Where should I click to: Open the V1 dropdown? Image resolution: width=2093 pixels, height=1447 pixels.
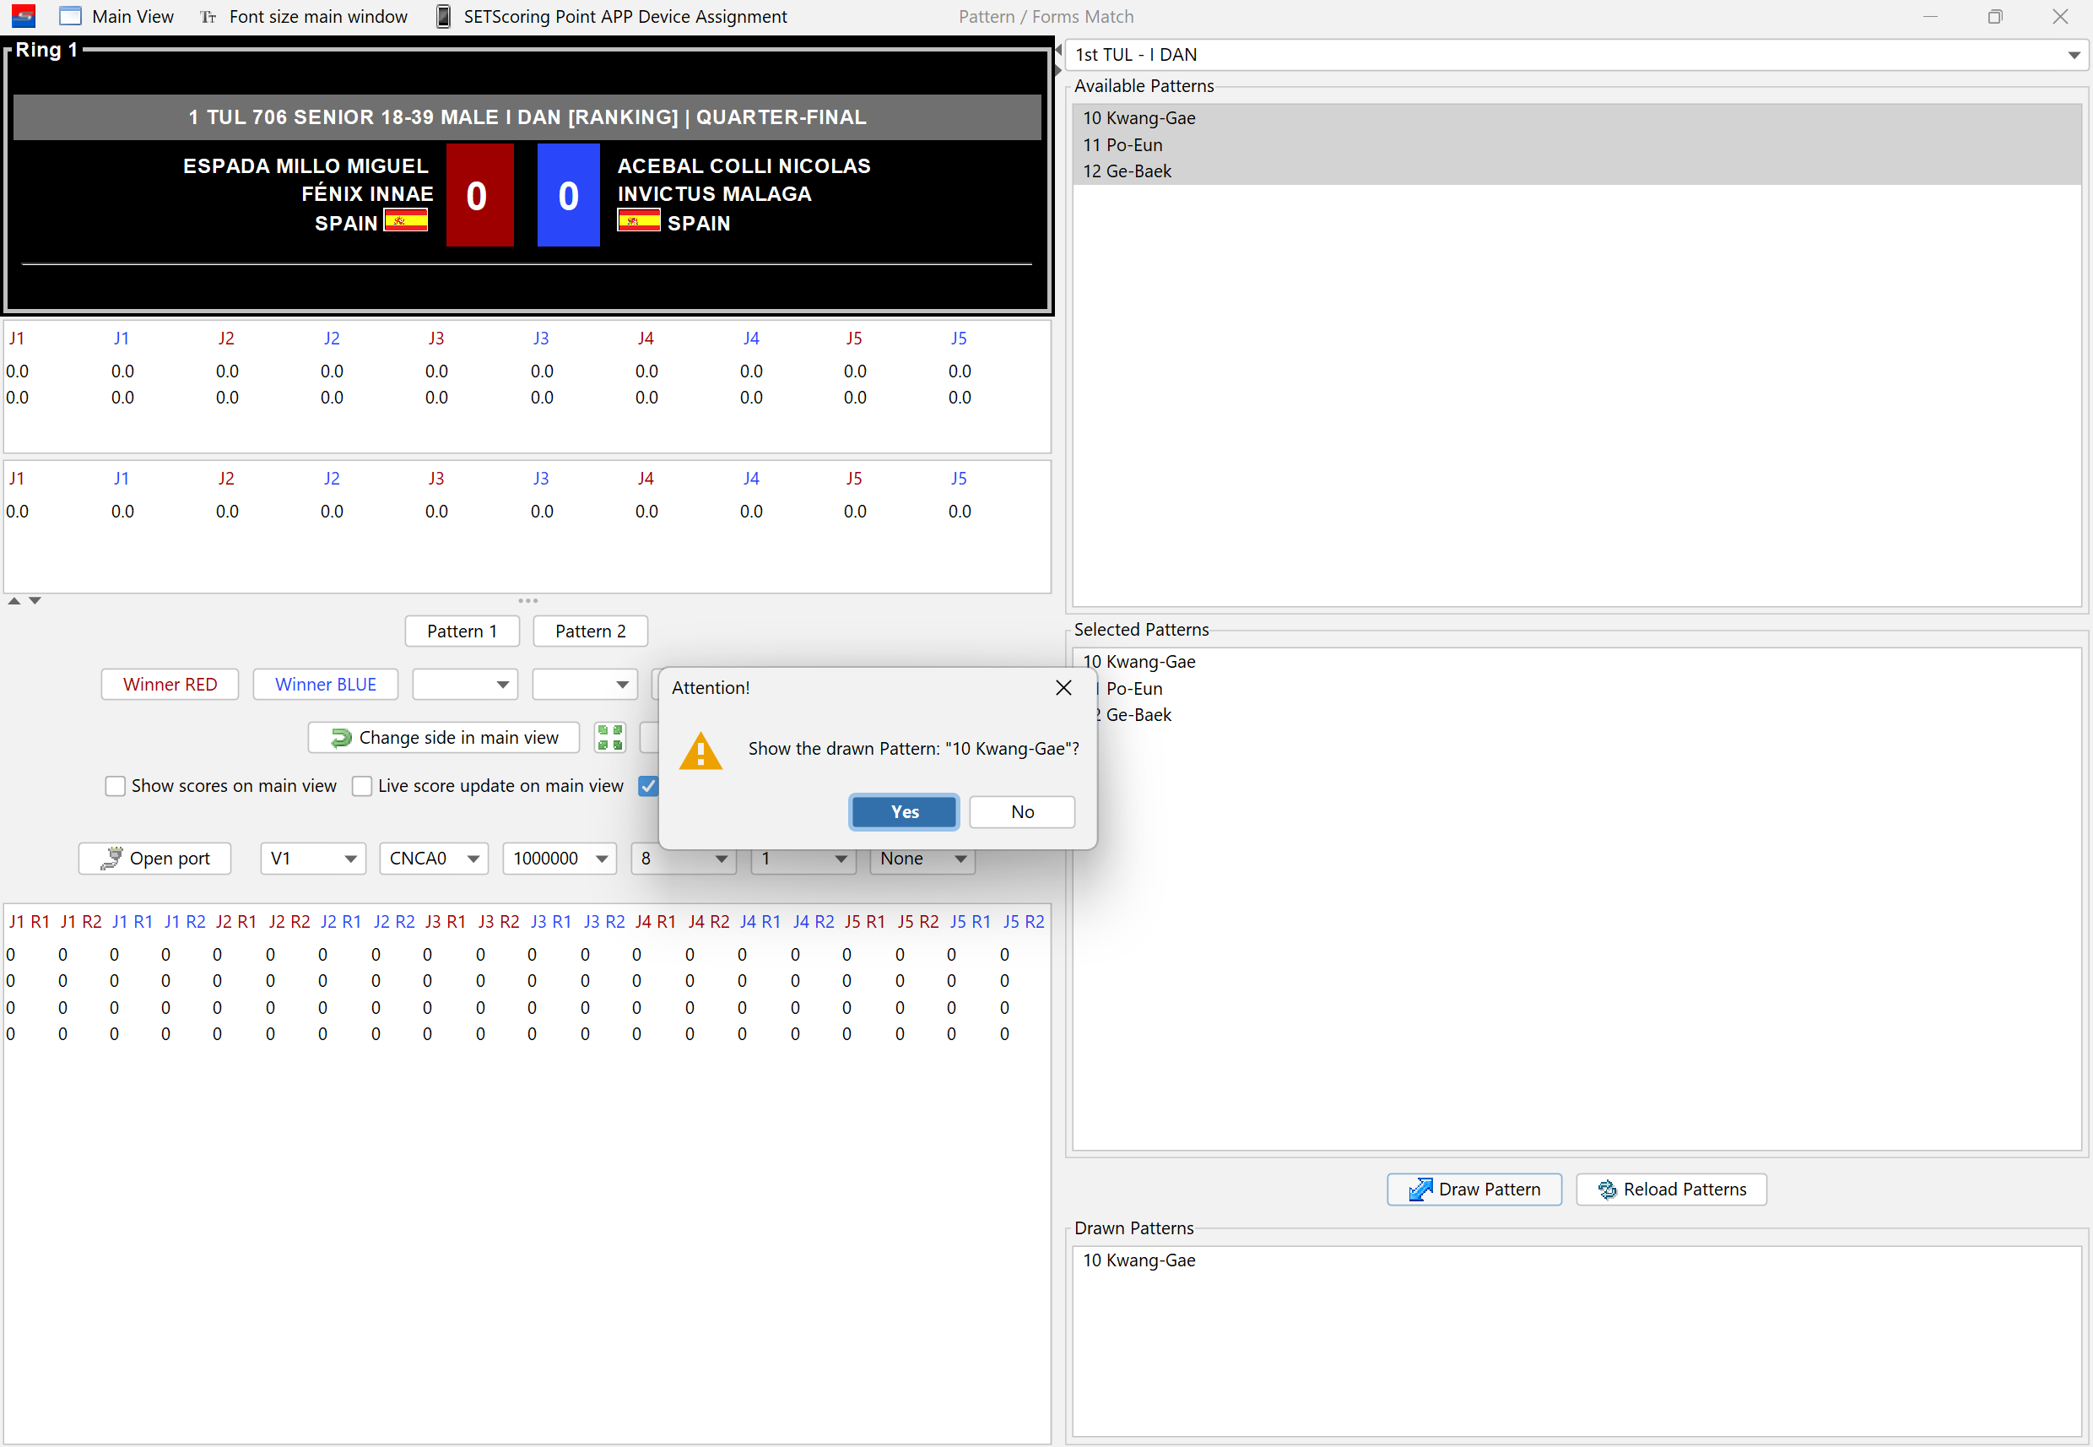(x=314, y=858)
